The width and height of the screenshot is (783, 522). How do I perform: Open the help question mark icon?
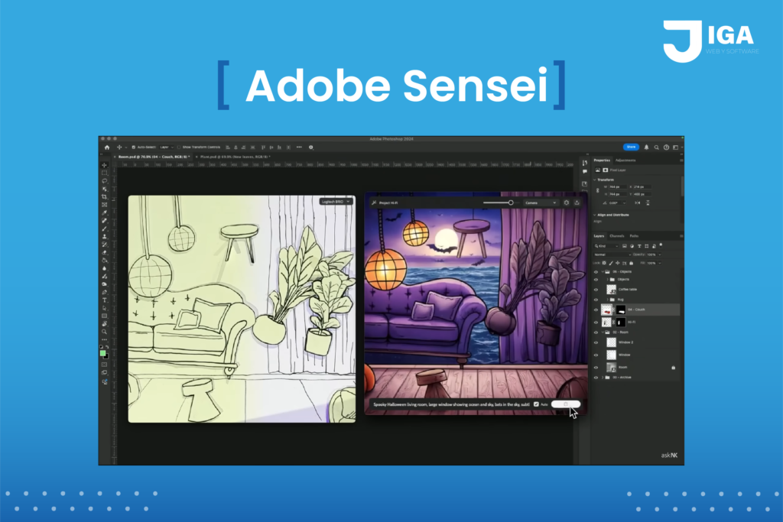pos(666,148)
